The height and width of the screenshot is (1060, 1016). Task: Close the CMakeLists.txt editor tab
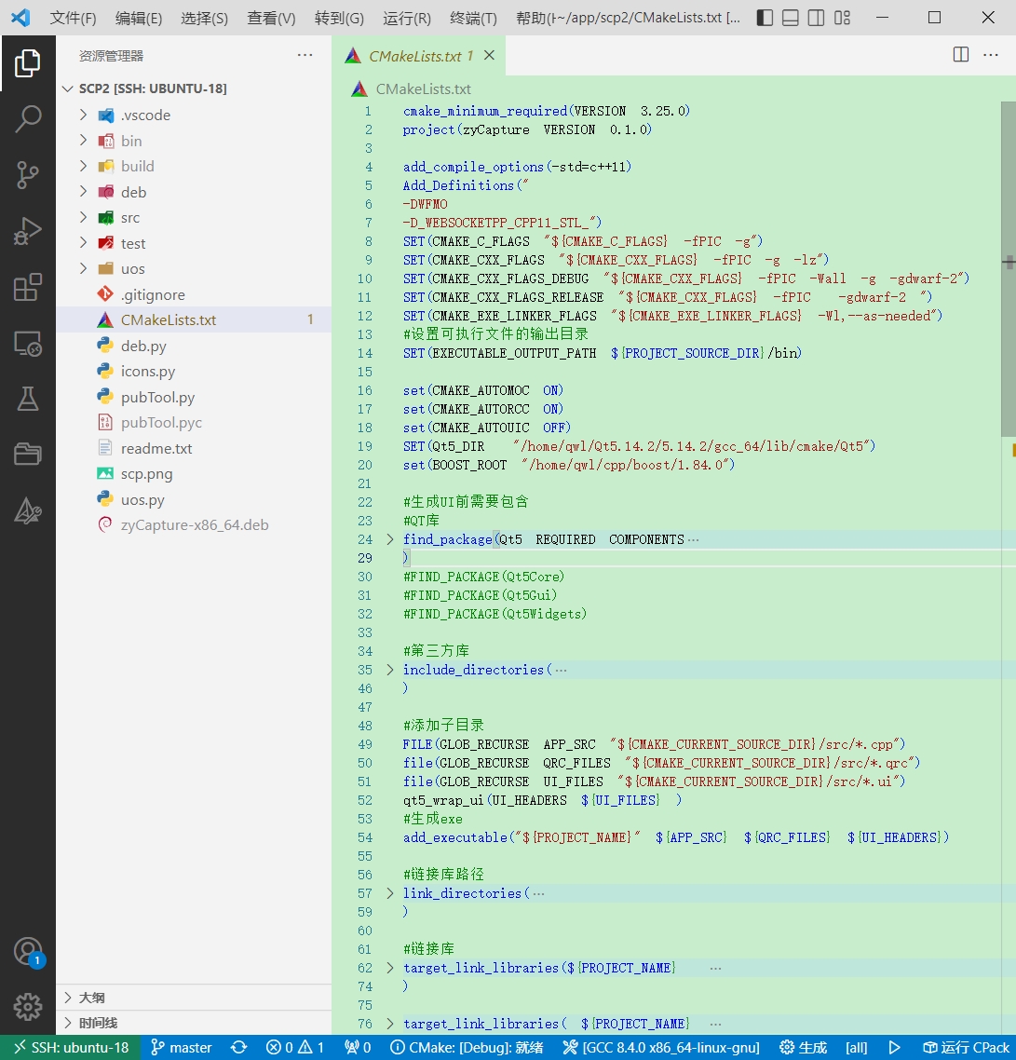pos(489,56)
